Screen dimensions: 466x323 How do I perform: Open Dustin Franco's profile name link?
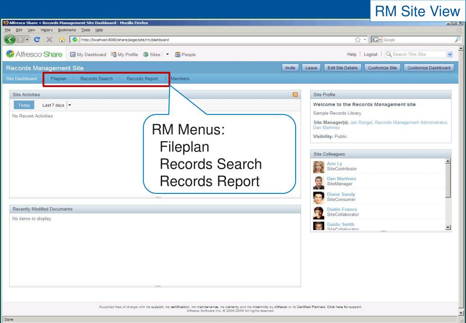342,209
